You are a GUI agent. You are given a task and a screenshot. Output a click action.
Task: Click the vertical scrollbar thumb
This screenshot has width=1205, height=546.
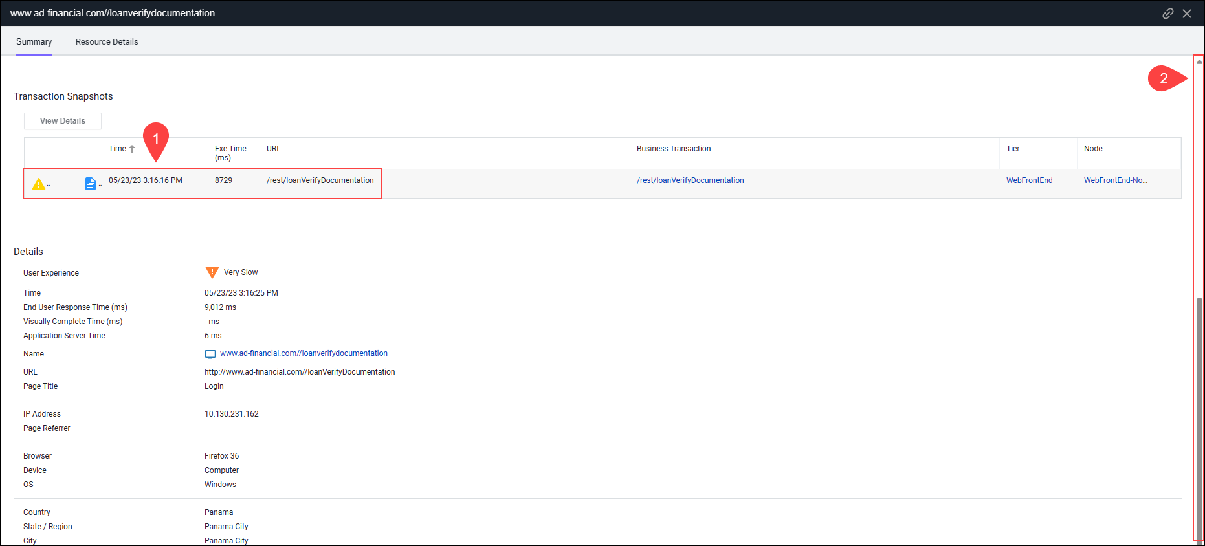(1199, 414)
